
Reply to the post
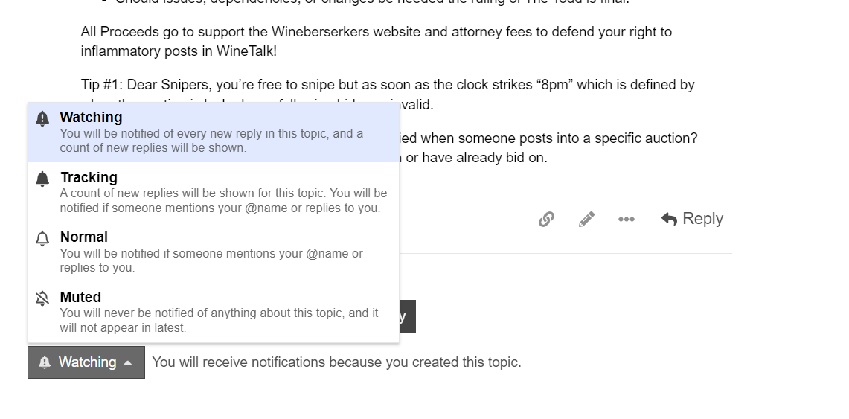pos(692,219)
